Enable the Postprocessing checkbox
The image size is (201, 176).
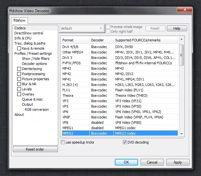tap(19, 74)
